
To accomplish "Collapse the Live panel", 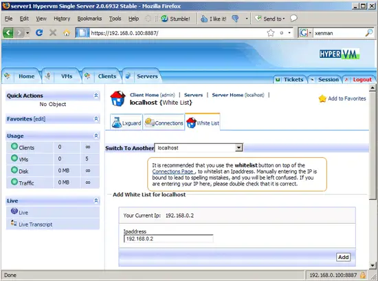I will tap(96, 200).
